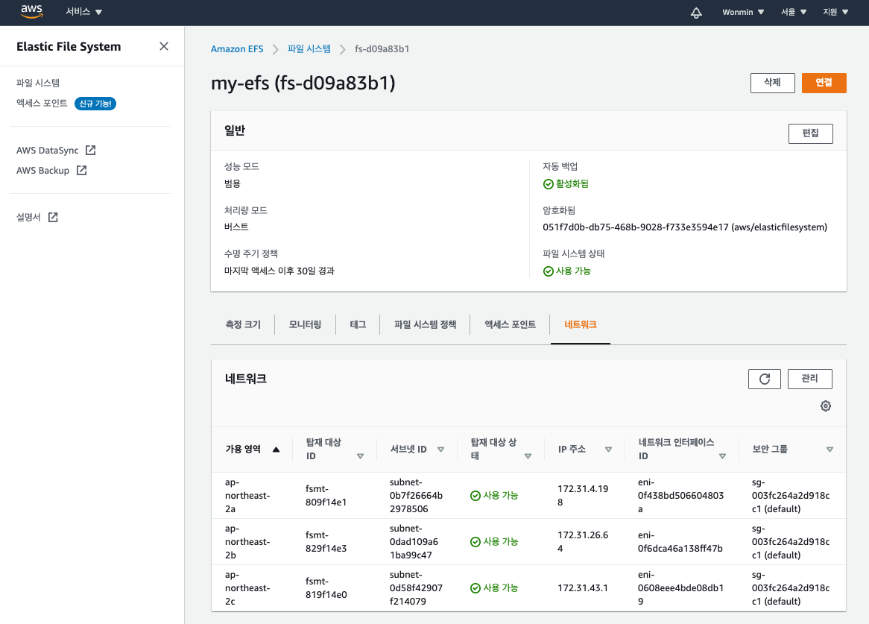Open 액세스 포인트 in the sidebar

[42, 104]
